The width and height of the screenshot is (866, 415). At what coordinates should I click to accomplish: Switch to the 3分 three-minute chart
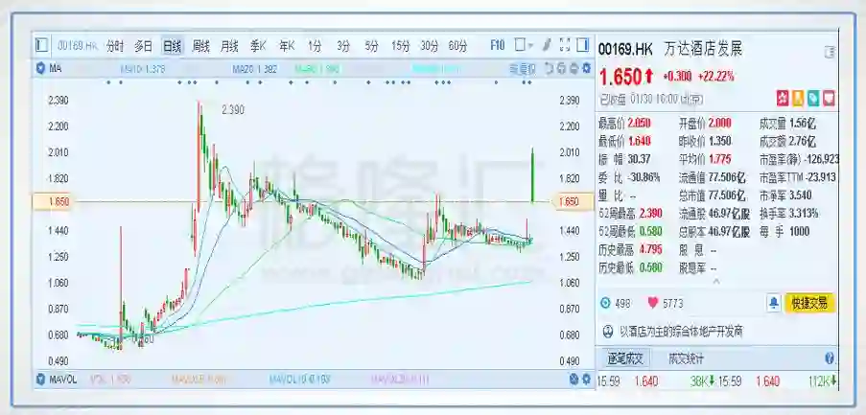point(343,46)
